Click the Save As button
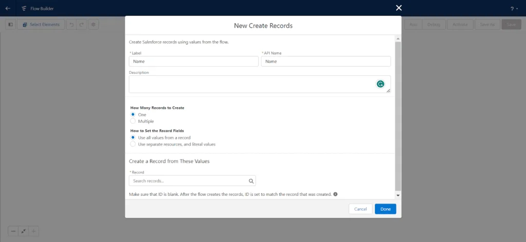 coord(487,25)
